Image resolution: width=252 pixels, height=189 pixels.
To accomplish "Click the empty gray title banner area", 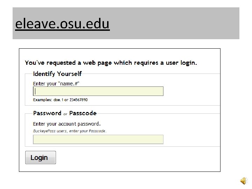I will click(175, 23).
